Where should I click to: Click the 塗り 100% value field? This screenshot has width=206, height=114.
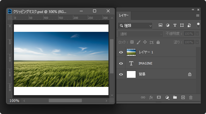(189, 42)
